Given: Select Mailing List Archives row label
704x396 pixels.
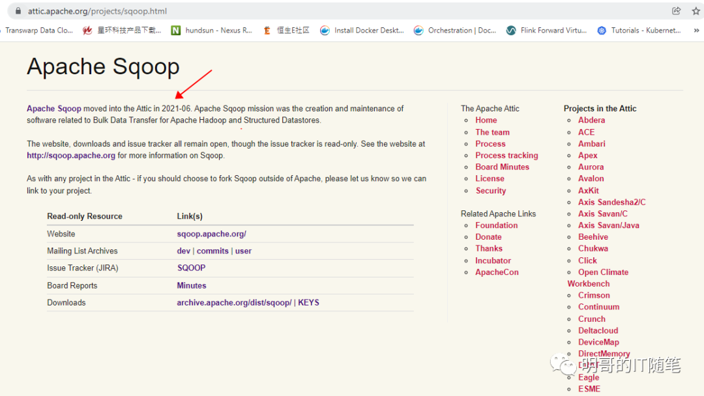Looking at the screenshot, I should coord(82,251).
